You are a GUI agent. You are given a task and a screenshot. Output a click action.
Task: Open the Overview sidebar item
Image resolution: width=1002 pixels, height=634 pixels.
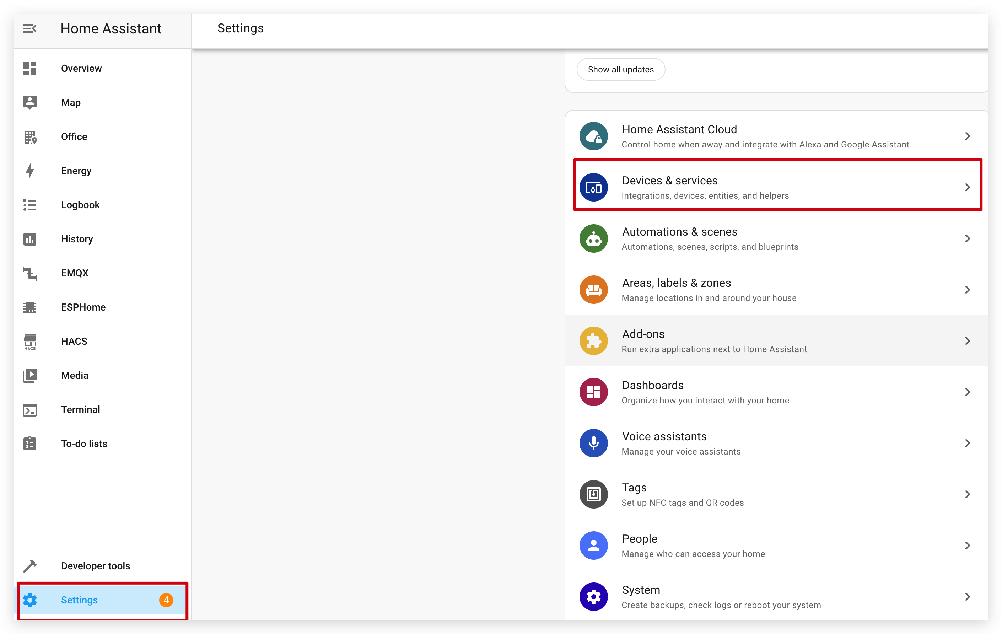click(102, 68)
